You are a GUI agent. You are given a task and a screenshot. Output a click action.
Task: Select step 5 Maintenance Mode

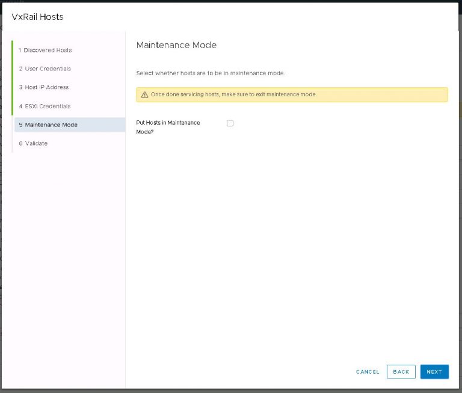tap(70, 125)
